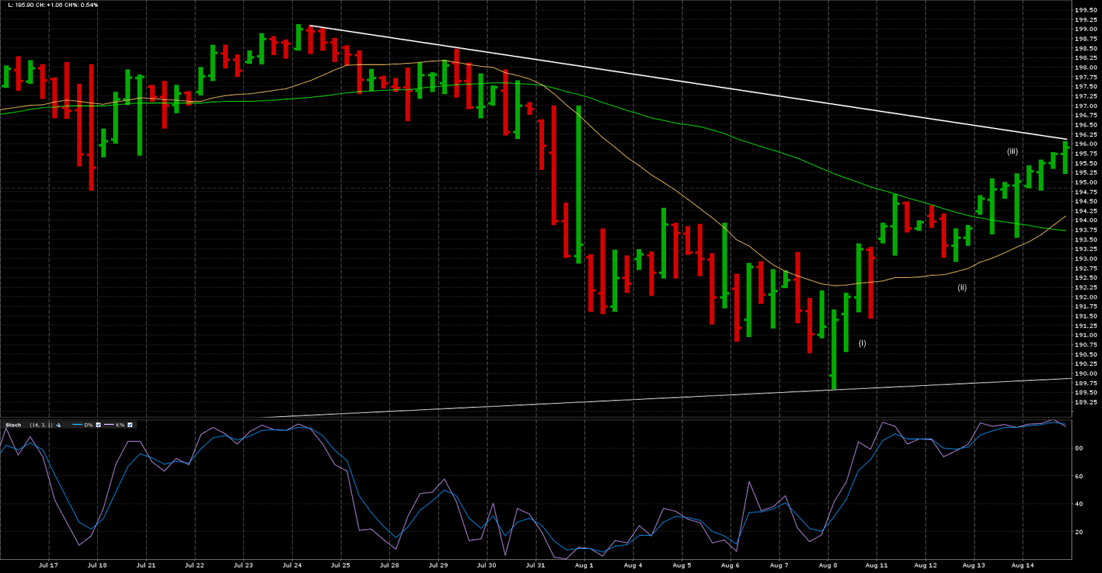Click the 189.25 price axis label
Image resolution: width=1102 pixels, height=573 pixels.
point(1086,402)
